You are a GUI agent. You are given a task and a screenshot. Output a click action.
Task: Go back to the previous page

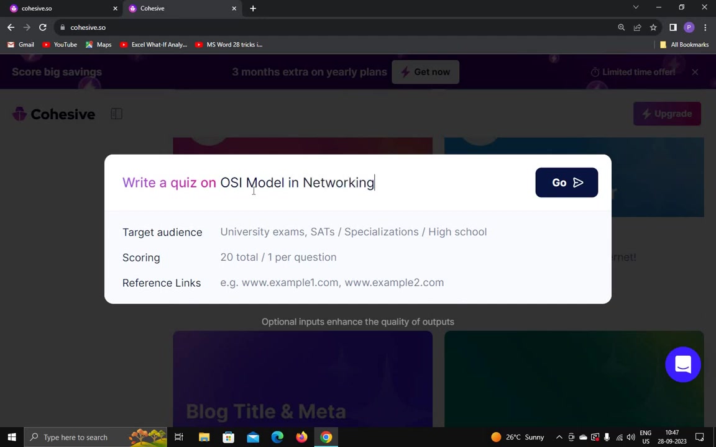pyautogui.click(x=11, y=27)
